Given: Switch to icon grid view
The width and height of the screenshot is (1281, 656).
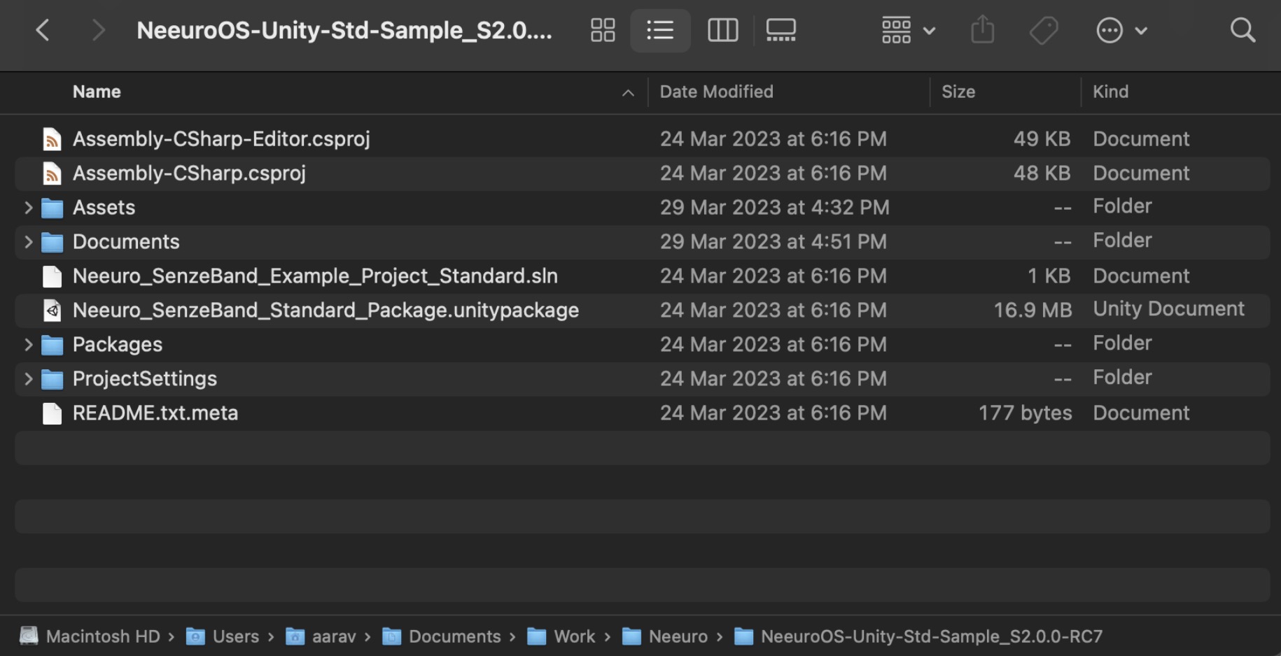Looking at the screenshot, I should coord(602,29).
